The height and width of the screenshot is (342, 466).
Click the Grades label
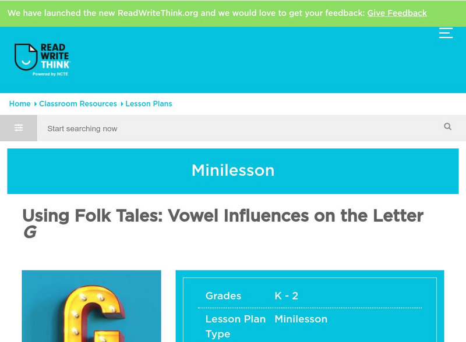pyautogui.click(x=223, y=295)
